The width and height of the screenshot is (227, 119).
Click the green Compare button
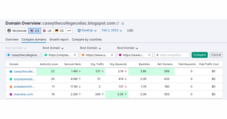click(x=200, y=55)
